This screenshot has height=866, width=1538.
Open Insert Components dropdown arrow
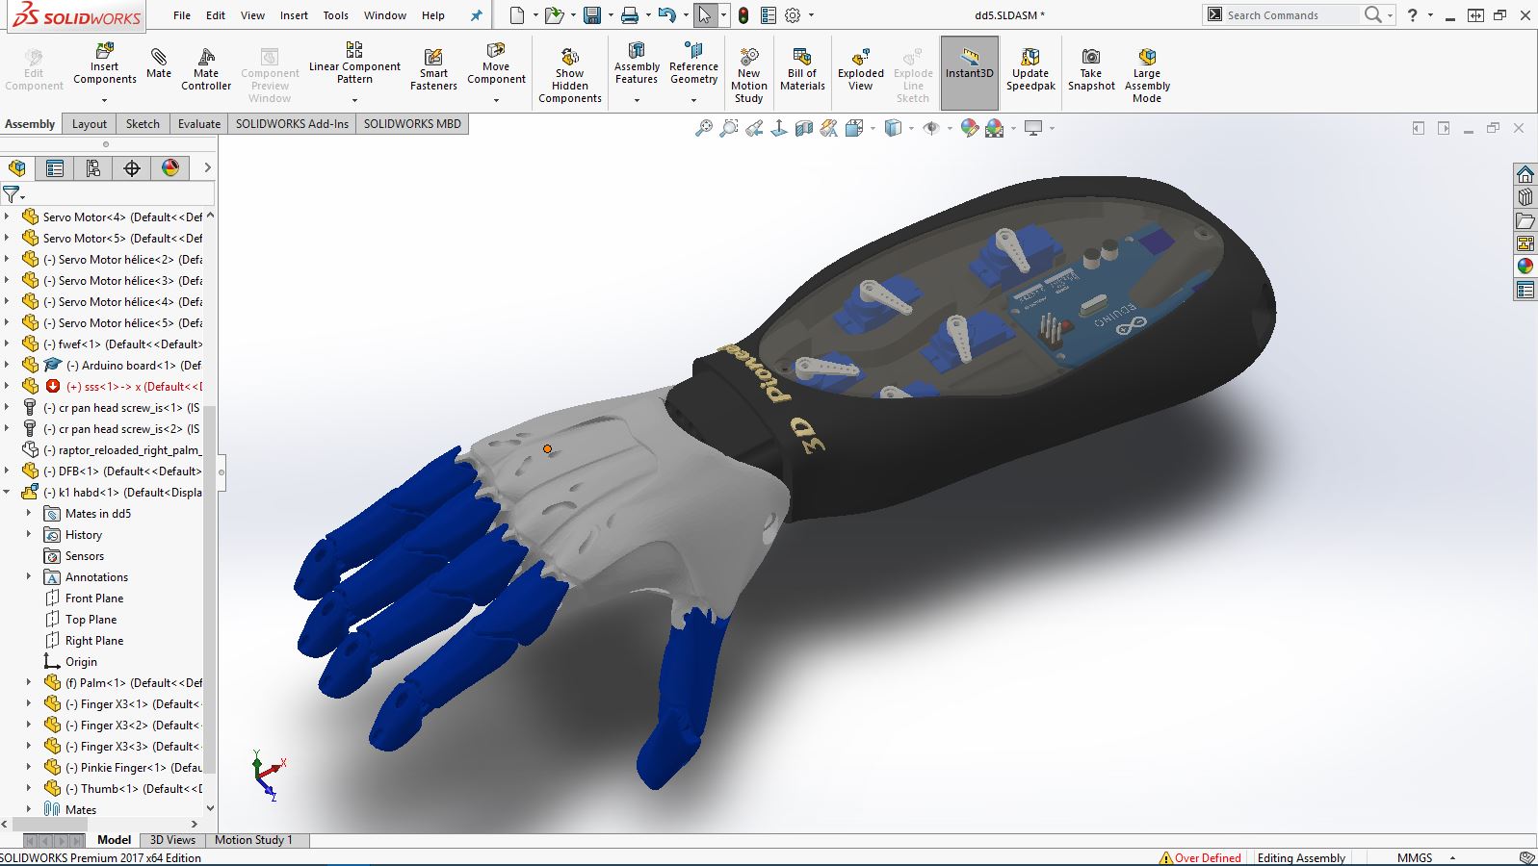tap(105, 100)
